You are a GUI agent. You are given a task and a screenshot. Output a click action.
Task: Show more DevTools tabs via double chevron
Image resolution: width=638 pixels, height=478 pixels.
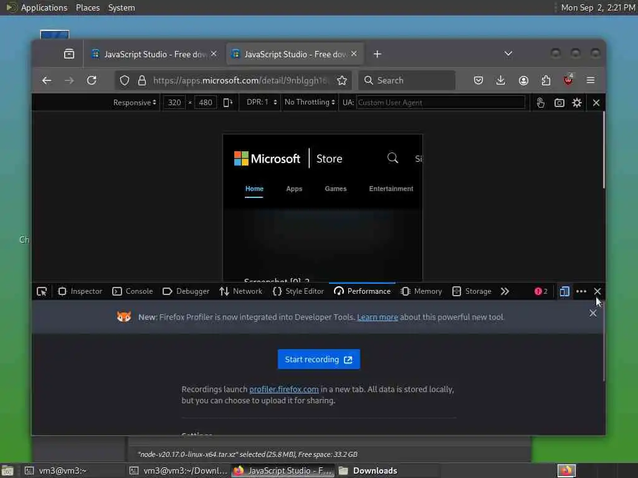[x=505, y=291]
